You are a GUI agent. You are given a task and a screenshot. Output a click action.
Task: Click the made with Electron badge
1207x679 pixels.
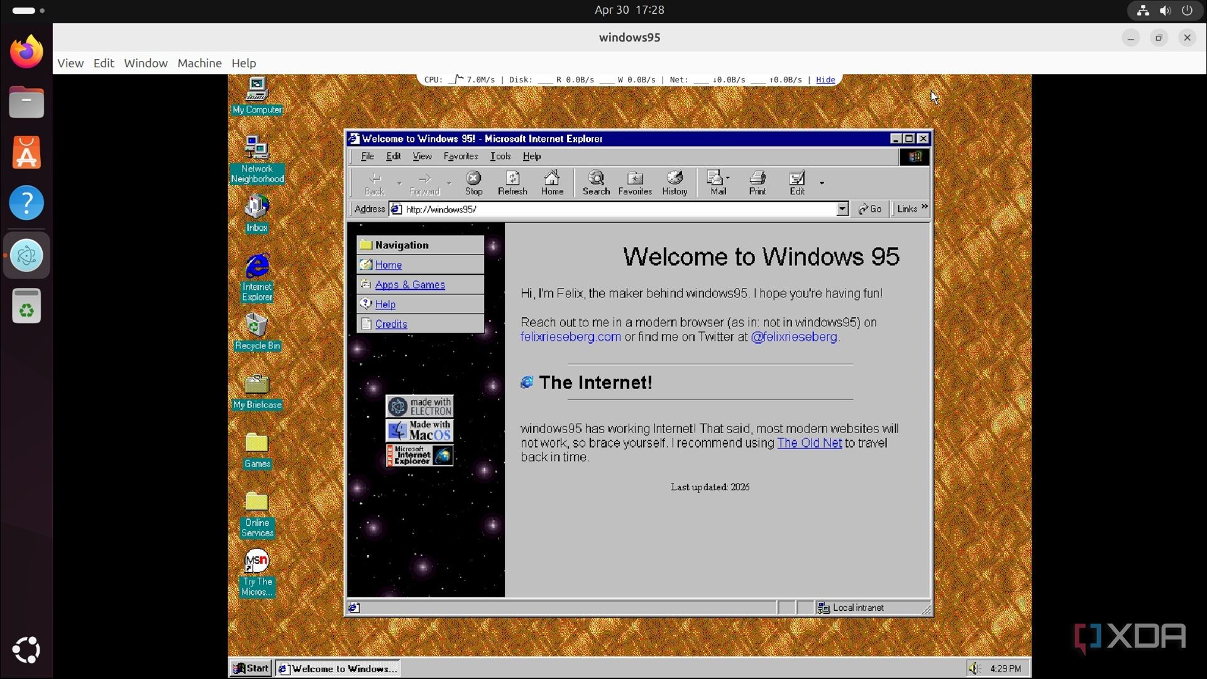(419, 406)
